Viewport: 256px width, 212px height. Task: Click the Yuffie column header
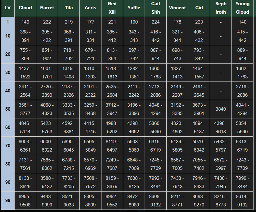[134, 8]
